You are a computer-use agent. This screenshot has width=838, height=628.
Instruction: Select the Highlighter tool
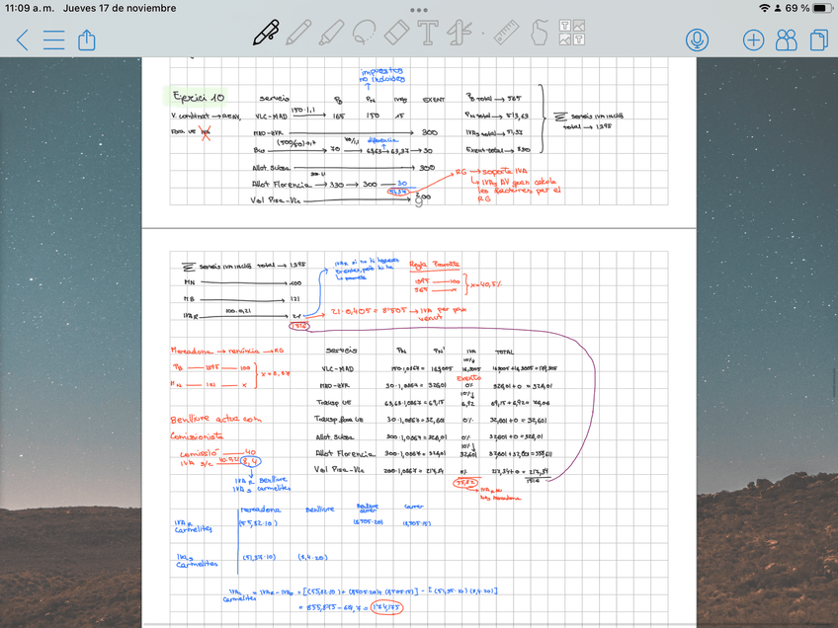(330, 34)
